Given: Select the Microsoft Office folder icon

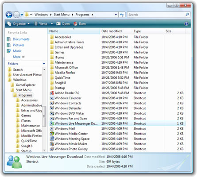Looking at the screenshot, I should click(52, 67).
